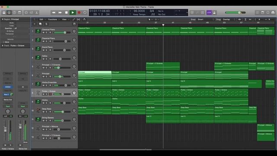Record-enable the Cellos track
The height and width of the screenshot is (156, 277).
50,59
